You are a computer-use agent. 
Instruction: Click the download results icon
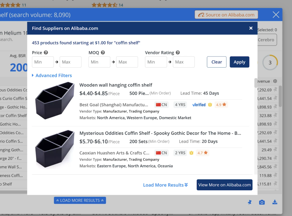(275, 202)
